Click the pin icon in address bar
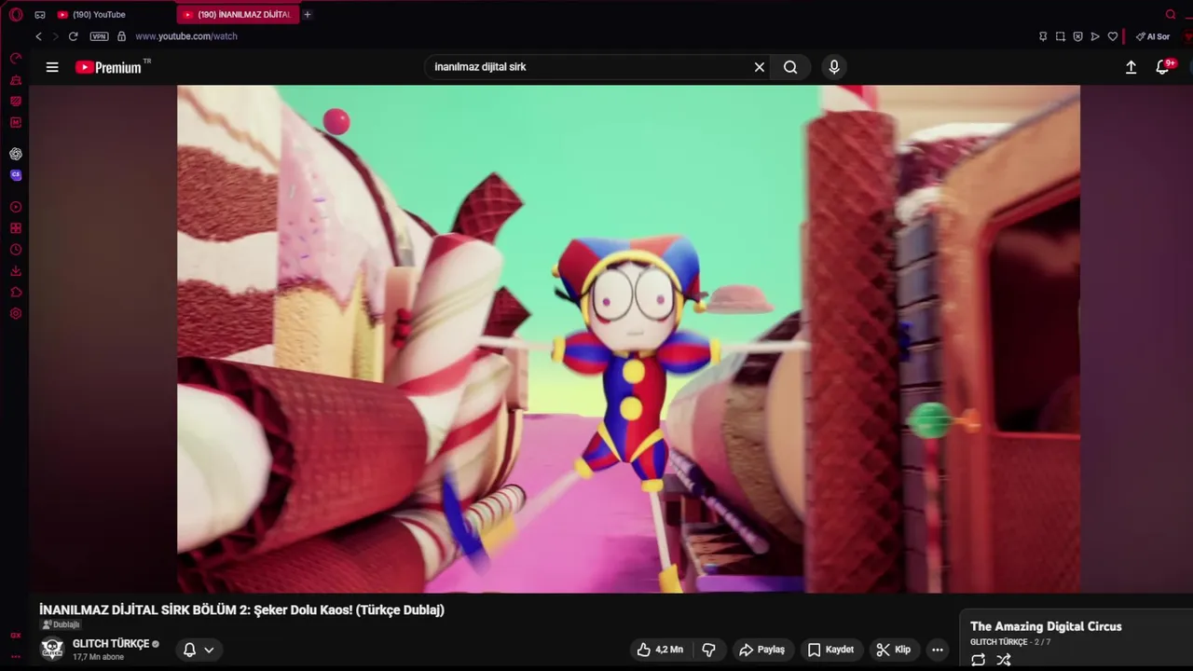Image resolution: width=1193 pixels, height=671 pixels. pyautogui.click(x=1043, y=36)
